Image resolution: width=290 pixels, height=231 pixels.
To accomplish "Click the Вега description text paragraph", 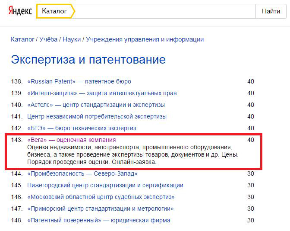I will point(133,154).
